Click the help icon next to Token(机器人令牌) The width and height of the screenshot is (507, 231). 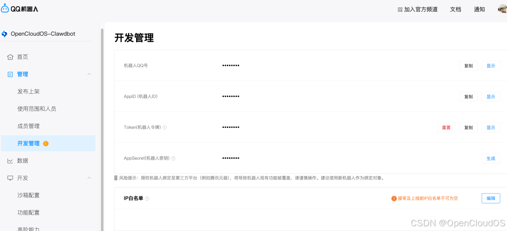165,127
